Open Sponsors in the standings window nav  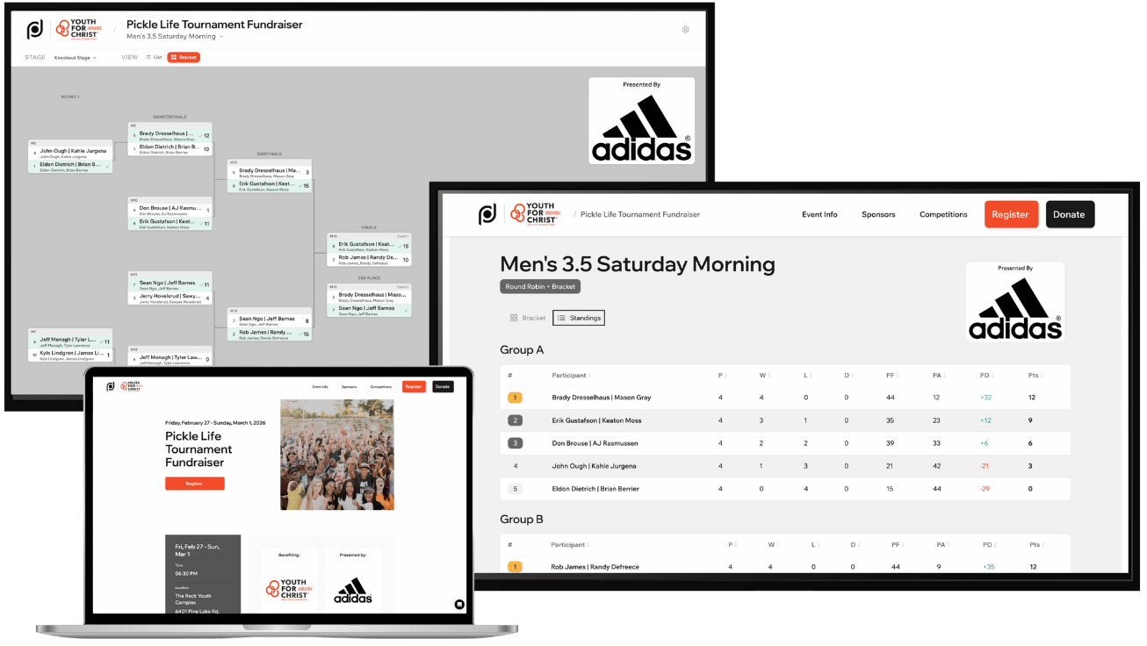[x=878, y=214]
